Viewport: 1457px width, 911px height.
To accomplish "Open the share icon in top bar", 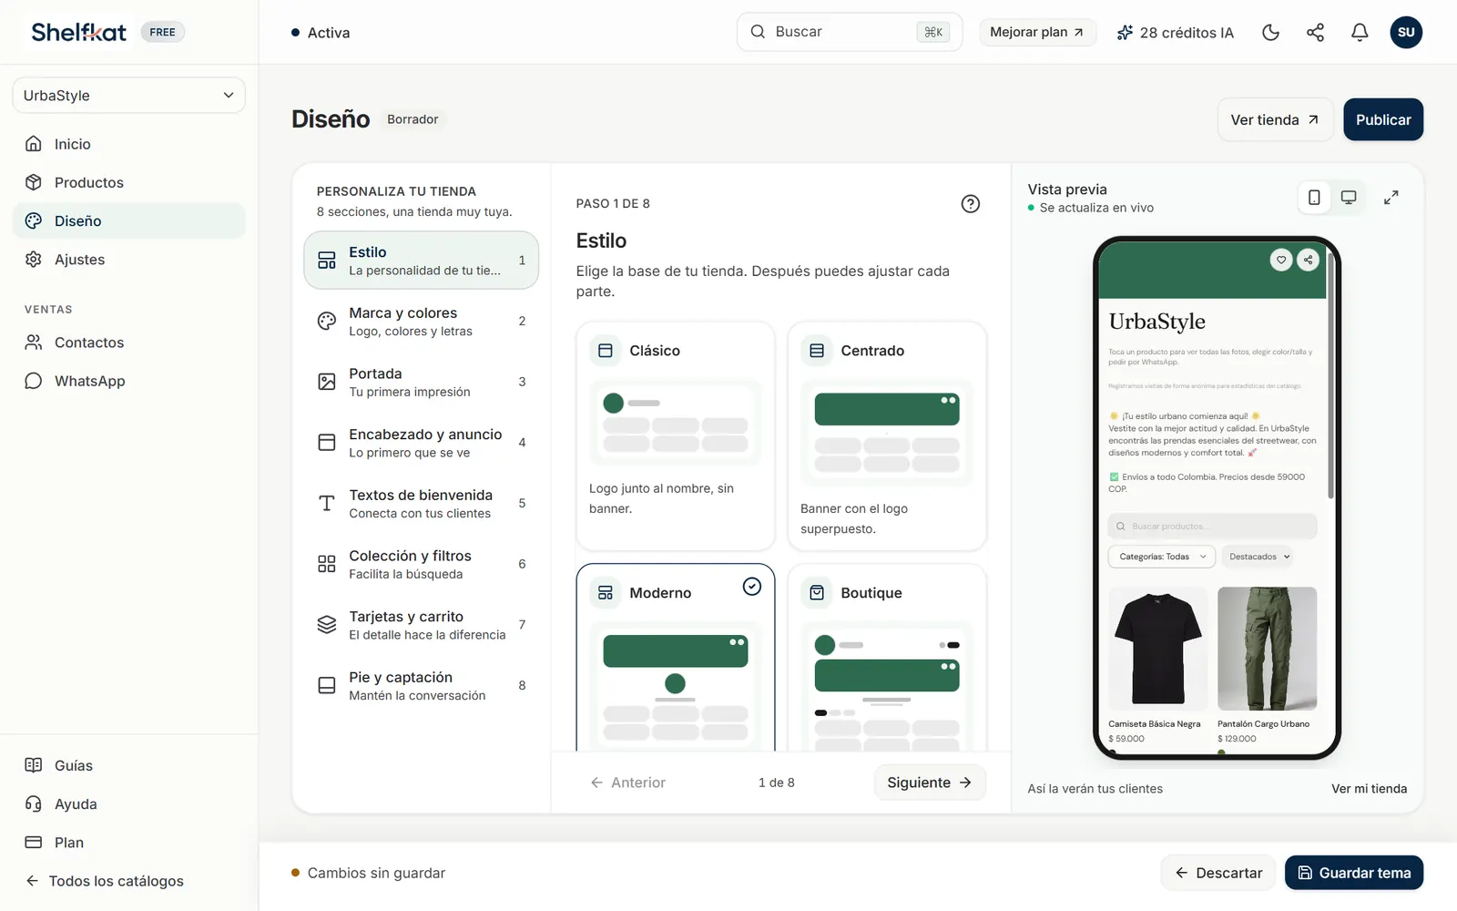I will [1315, 33].
